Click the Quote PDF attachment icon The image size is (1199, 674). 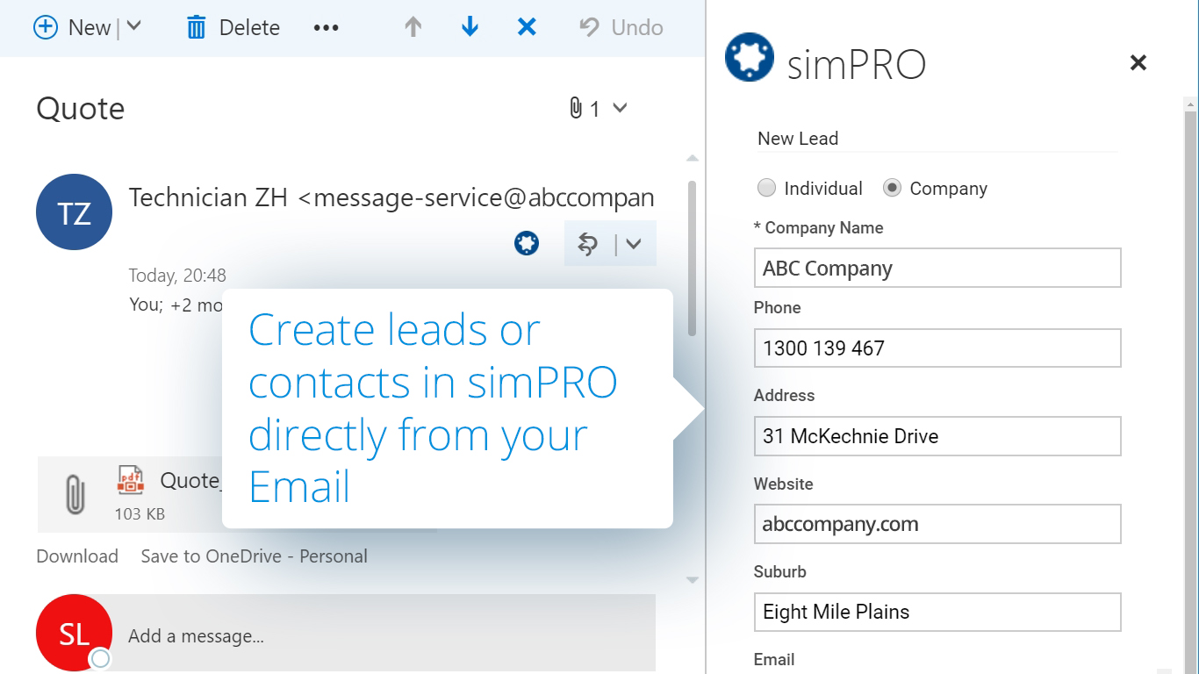pos(131,480)
